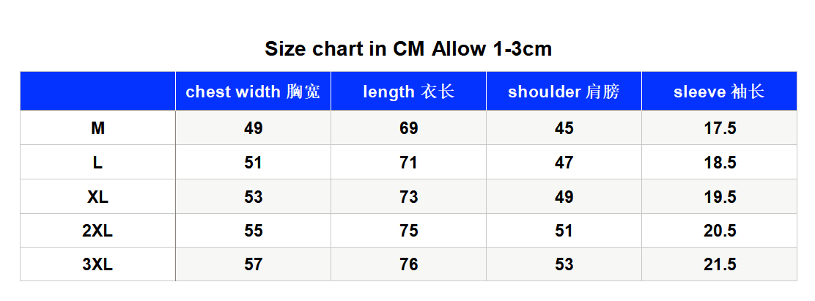Image resolution: width=815 pixels, height=301 pixels.
Task: Select chest width value 55
Action: pos(253,231)
